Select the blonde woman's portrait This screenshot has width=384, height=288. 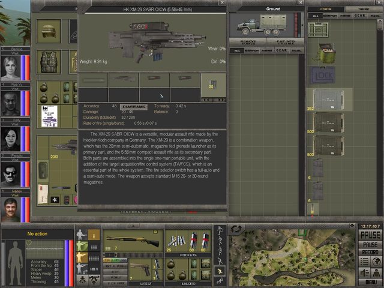(11, 68)
